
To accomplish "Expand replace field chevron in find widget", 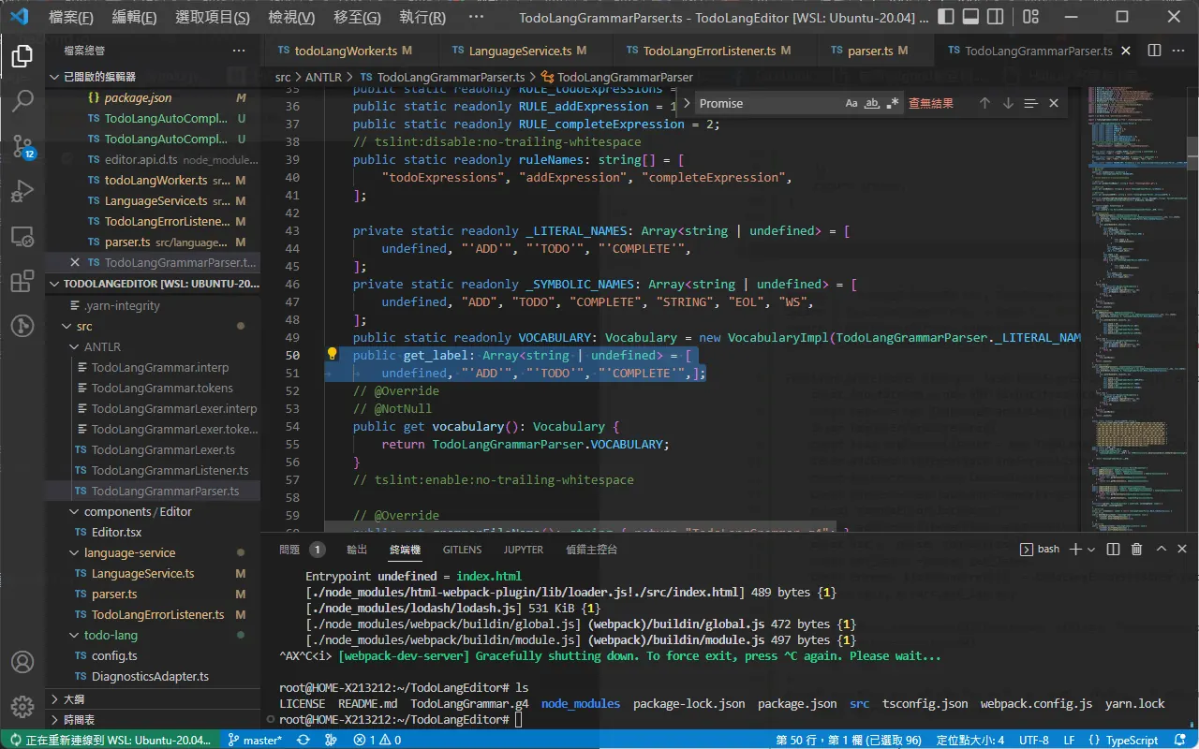I will (686, 103).
